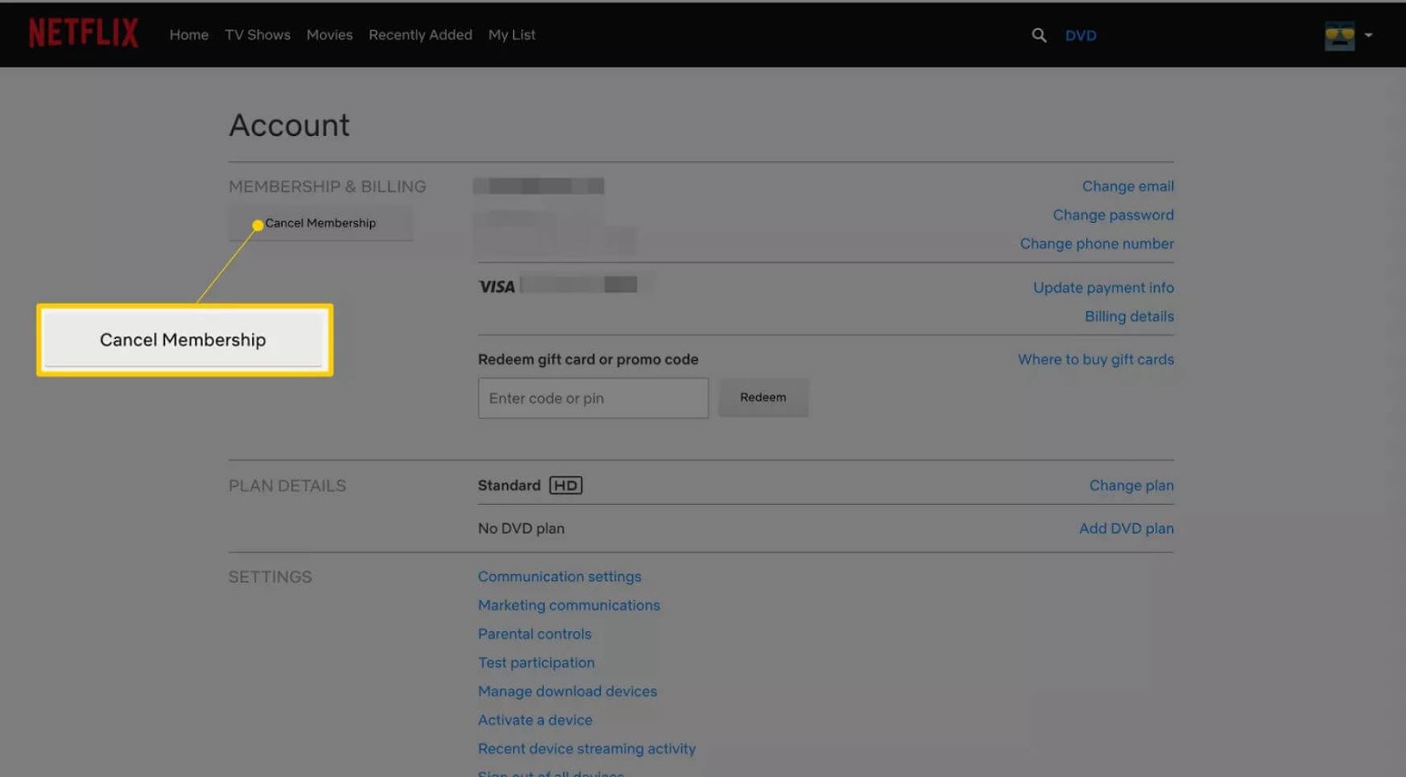Open Where to buy gift cards
1406x777 pixels.
[1096, 359]
